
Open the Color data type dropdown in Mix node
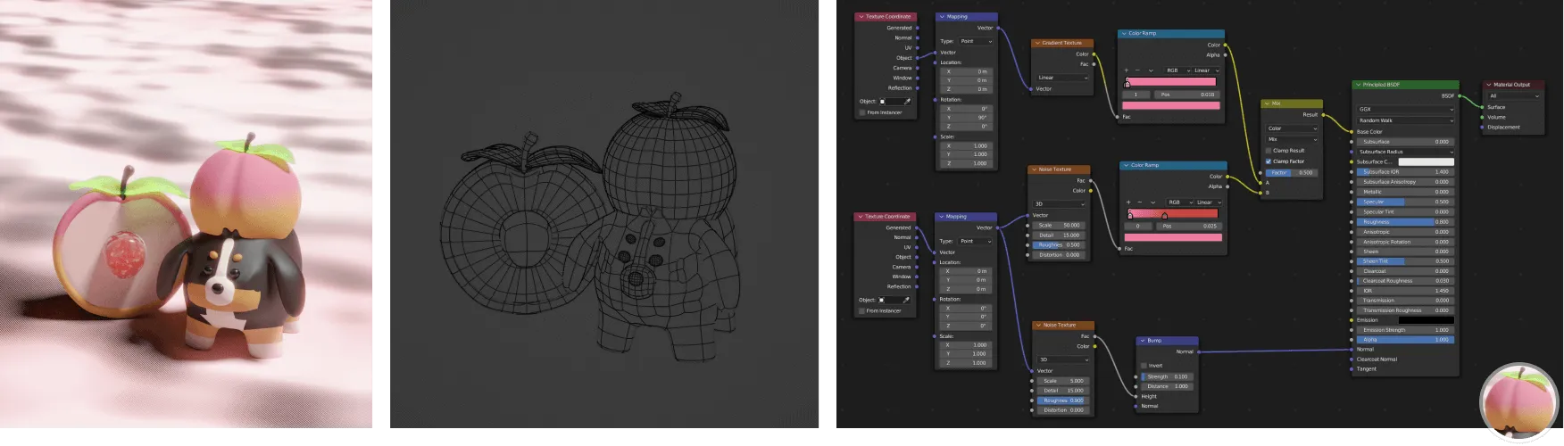pyautogui.click(x=1292, y=128)
